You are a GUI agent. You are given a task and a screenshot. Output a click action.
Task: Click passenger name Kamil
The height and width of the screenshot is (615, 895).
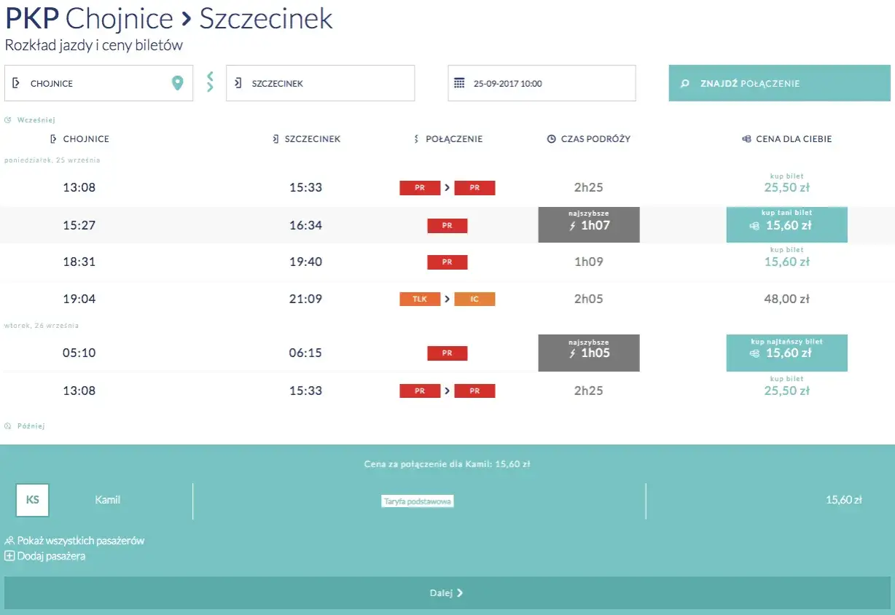click(x=108, y=501)
